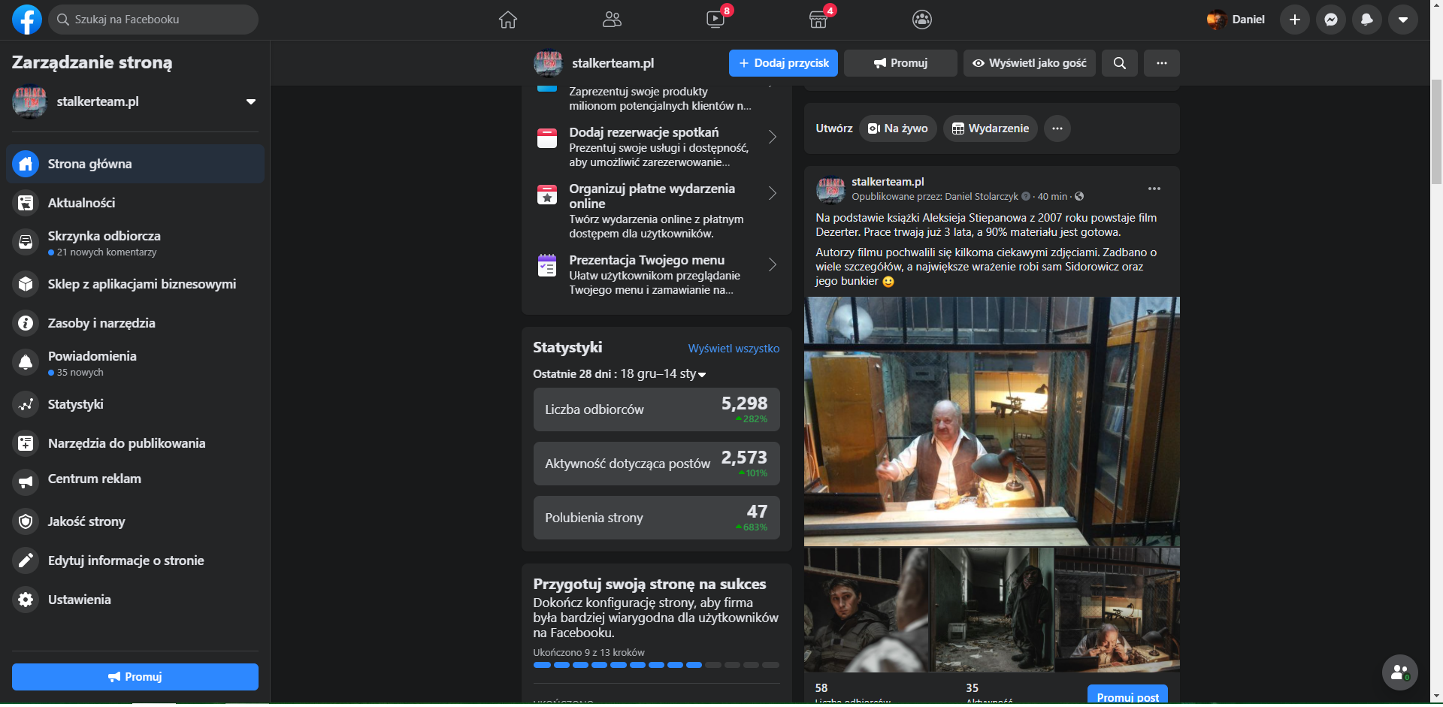Viewport: 1443px width, 707px height.
Task: Go to Home feed icon in top bar
Action: point(508,20)
